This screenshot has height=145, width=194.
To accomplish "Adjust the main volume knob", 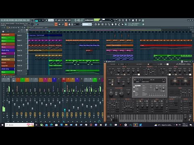I will pyautogui.click(x=32, y=20).
